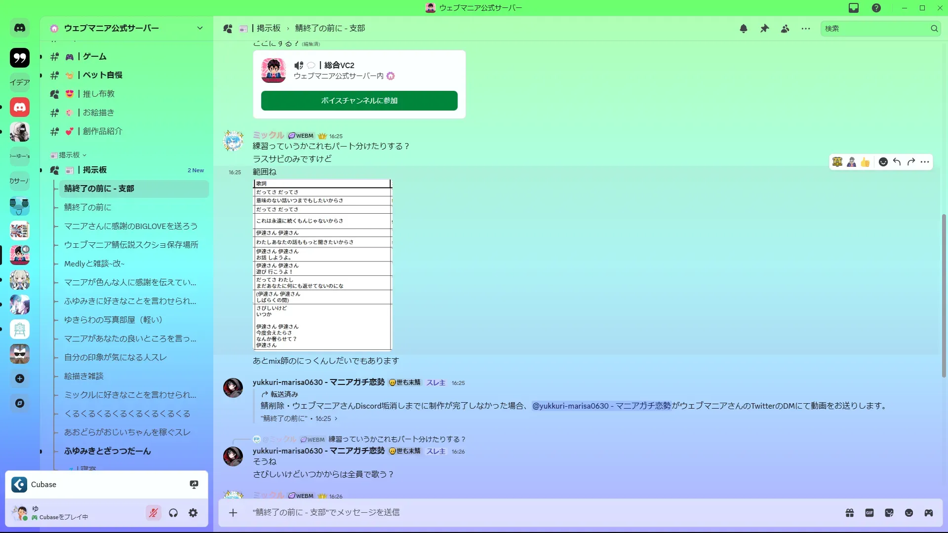Viewport: 948px width, 533px height.
Task: Click the message input field
Action: coord(494,513)
